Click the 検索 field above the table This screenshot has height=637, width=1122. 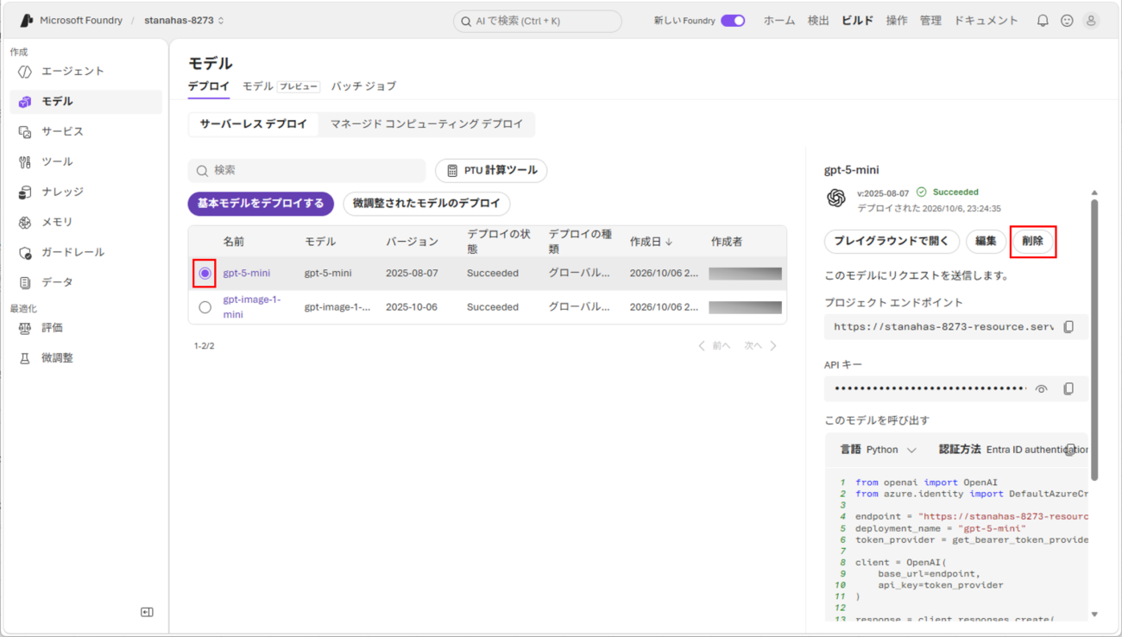307,171
